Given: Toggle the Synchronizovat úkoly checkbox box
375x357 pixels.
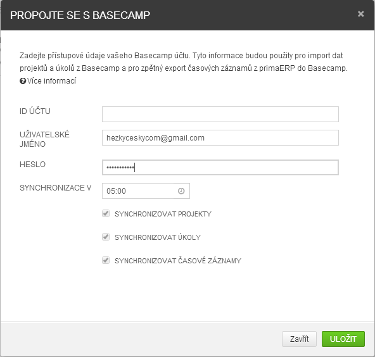Looking at the screenshot, I should coord(106,237).
